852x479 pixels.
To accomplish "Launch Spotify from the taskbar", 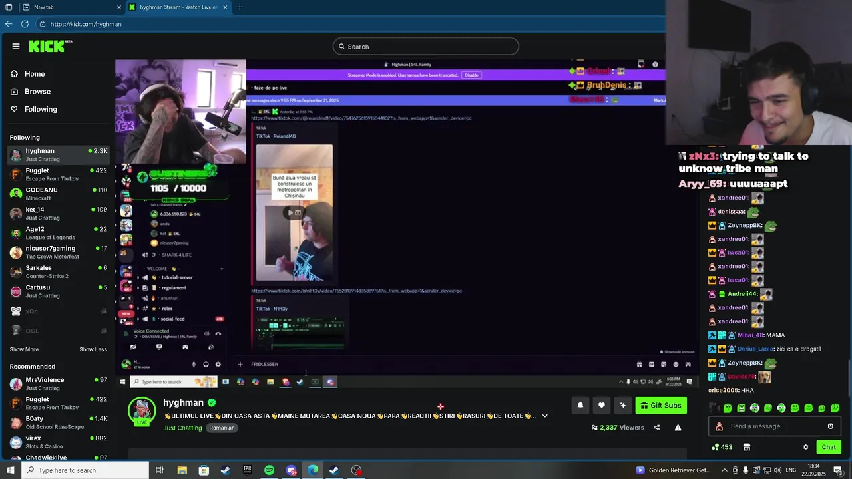I will pos(269,470).
